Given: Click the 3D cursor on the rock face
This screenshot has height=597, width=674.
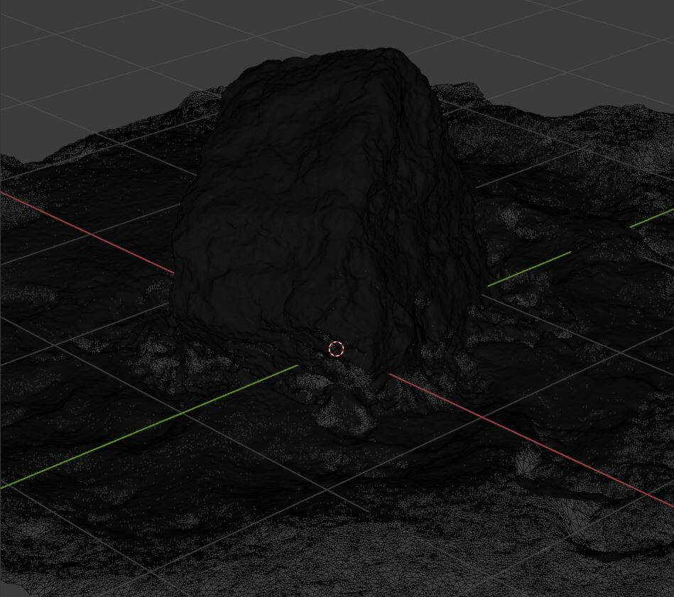Looking at the screenshot, I should (336, 349).
